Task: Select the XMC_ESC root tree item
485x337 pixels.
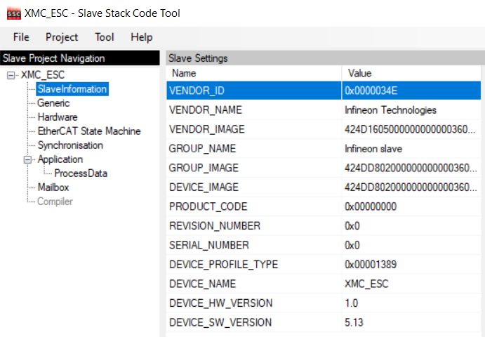Action: click(43, 75)
